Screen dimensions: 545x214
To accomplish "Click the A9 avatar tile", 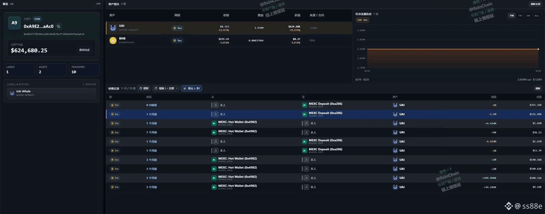I will click(x=14, y=23).
